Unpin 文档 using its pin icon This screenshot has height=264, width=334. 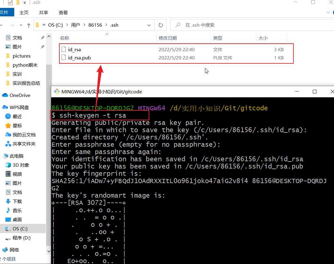pyautogui.click(x=43, y=38)
